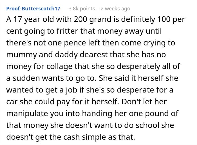The height and width of the screenshot is (145, 197).
Task: Click the word "manipulate" in the comment
Action: tap(27, 113)
